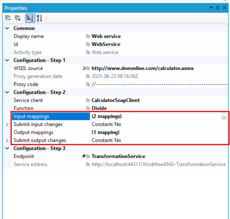Click the marker icon beside Proxy generation date
The image size is (230, 219).
click(88, 76)
